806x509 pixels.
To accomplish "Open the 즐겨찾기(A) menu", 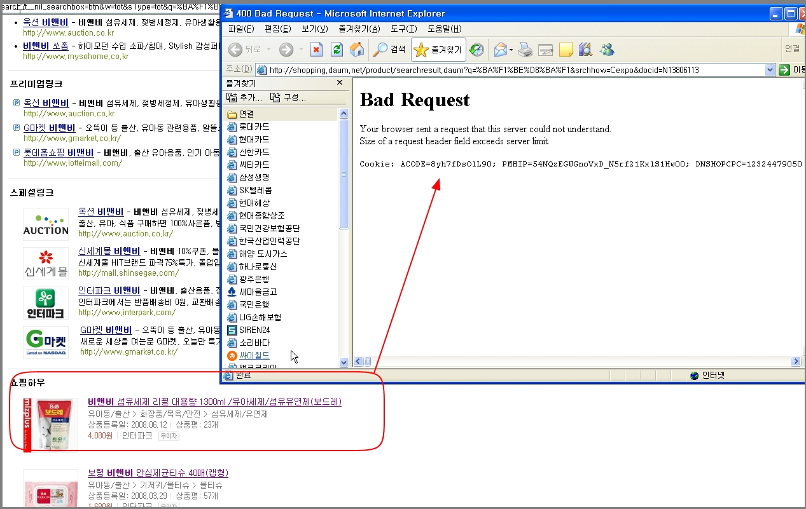I will (359, 29).
